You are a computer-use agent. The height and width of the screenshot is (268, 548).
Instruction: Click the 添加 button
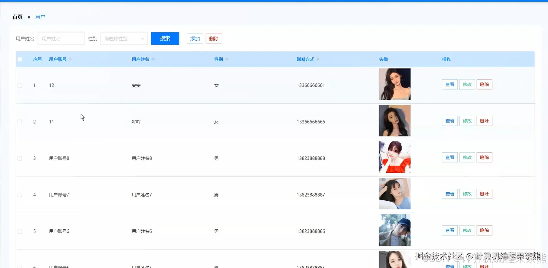click(x=195, y=39)
